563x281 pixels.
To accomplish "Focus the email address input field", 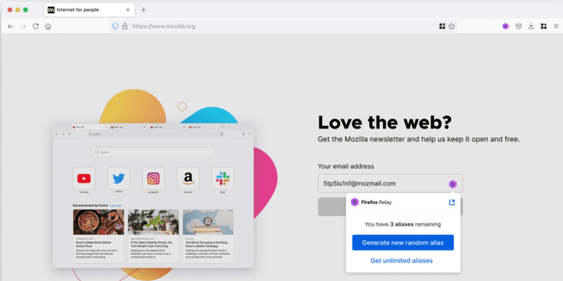I will pos(390,183).
